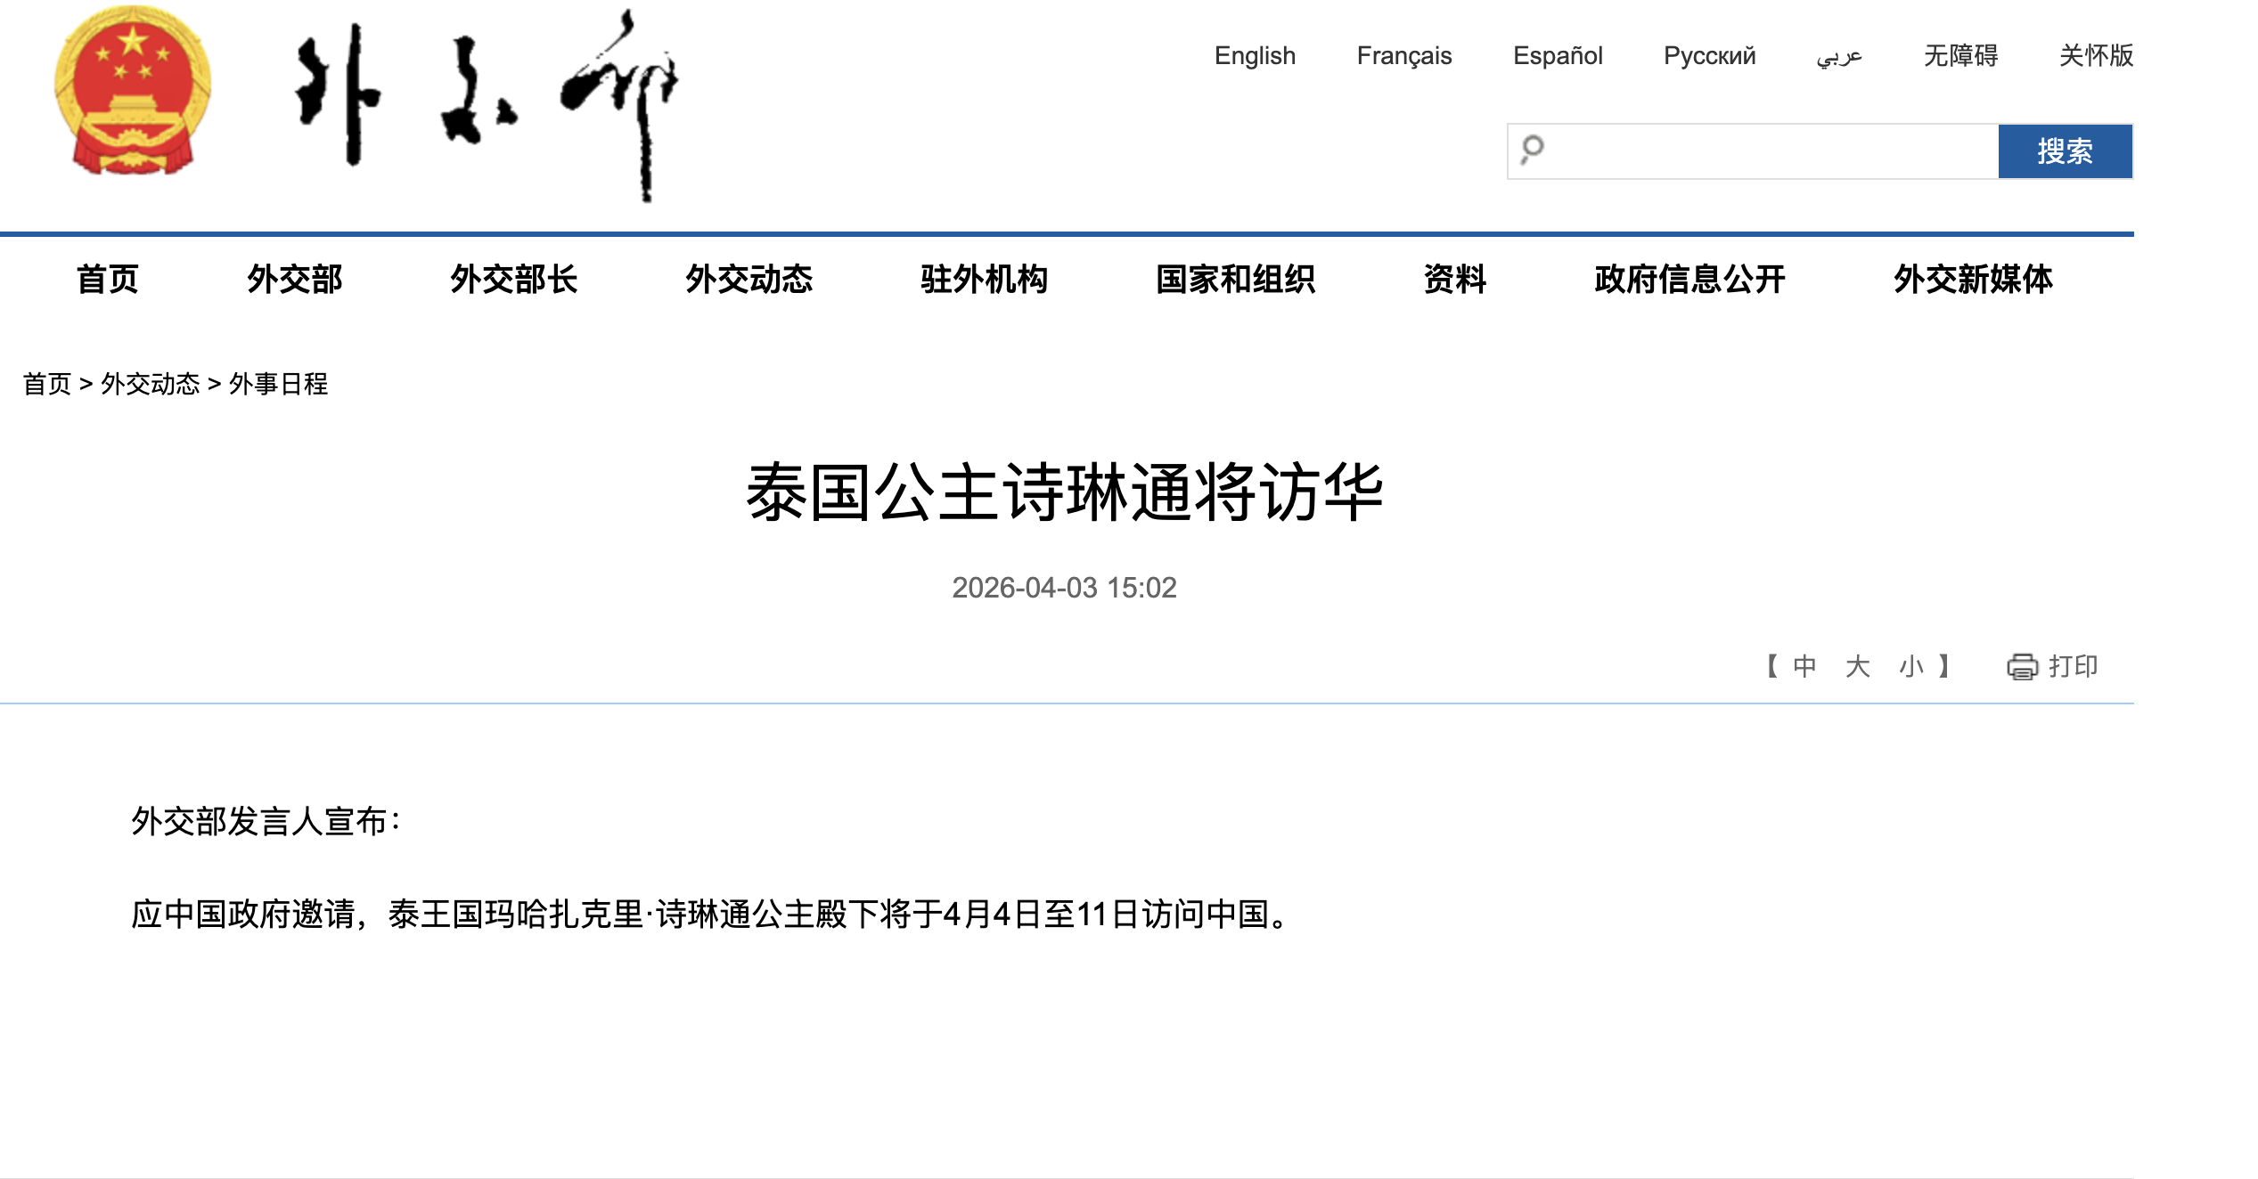Click the national emblem logo
The image size is (2258, 1179).
(x=133, y=91)
